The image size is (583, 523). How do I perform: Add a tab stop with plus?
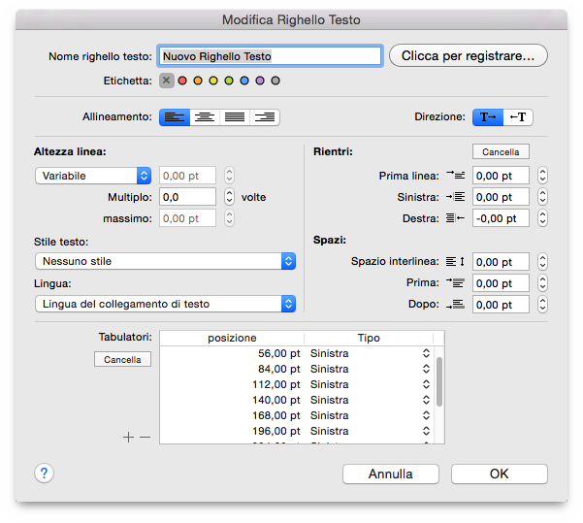click(128, 437)
